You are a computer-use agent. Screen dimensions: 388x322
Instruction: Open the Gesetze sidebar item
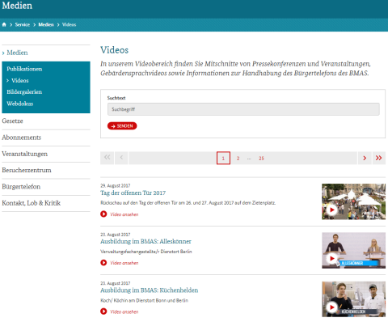(12, 121)
